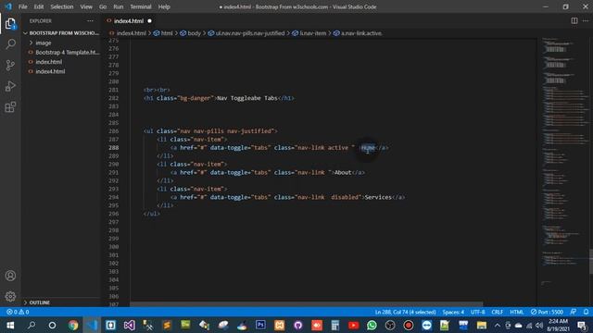Viewport: 593px width, 333px height.
Task: Click index4.html breadcrumb
Action: tap(131, 33)
